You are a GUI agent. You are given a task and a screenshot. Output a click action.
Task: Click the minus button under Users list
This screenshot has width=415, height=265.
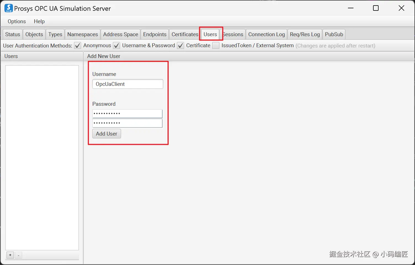coord(18,255)
